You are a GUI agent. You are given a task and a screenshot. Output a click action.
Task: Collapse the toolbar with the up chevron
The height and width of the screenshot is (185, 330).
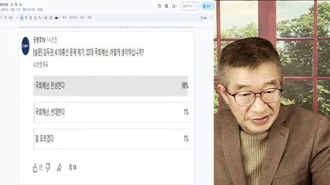pyautogui.click(x=211, y=18)
